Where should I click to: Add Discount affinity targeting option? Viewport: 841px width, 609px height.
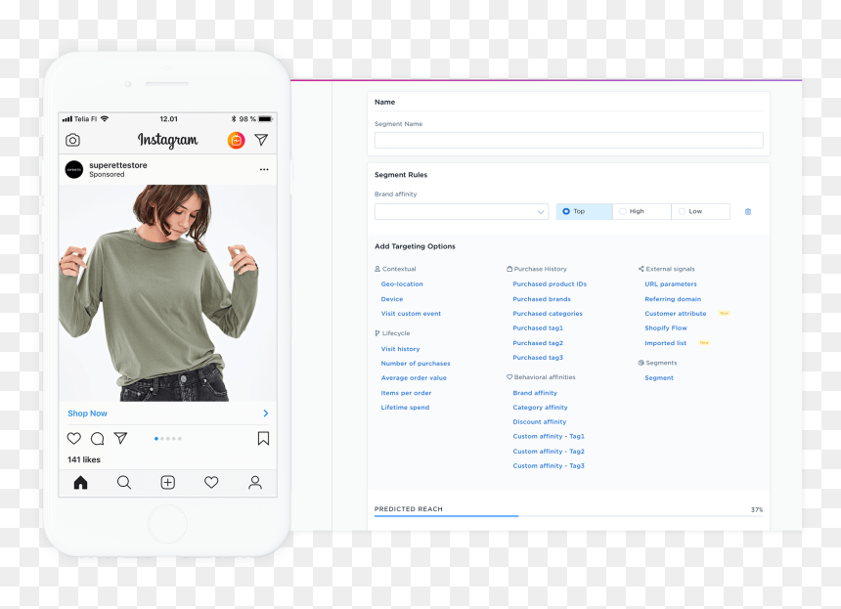click(540, 422)
